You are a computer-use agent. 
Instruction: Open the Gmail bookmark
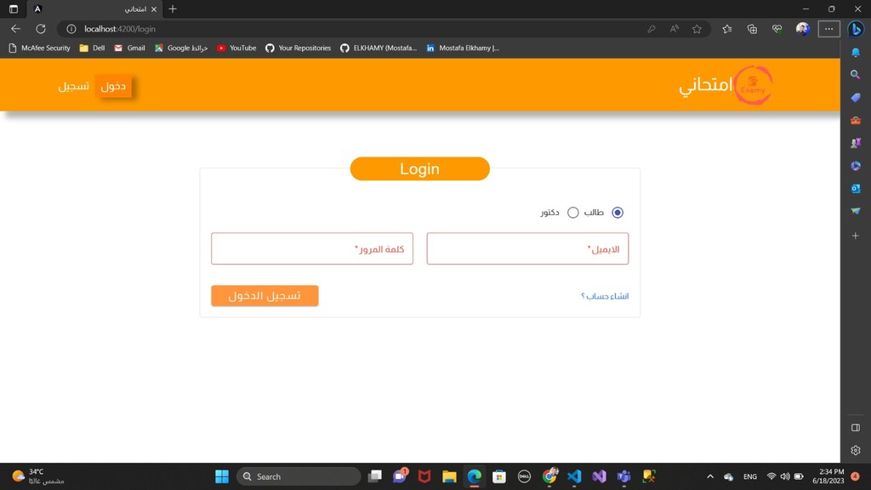pos(129,48)
